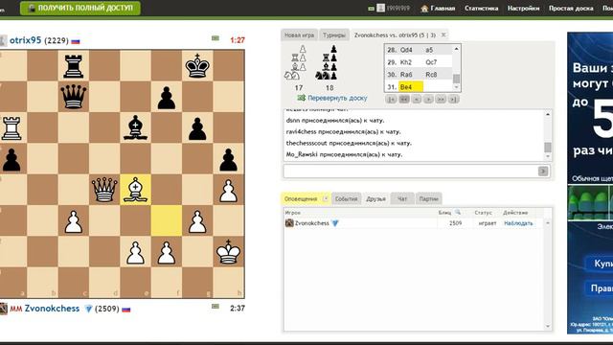Click the chat log scrollbar thumb
The height and width of the screenshot is (345, 613).
(x=548, y=148)
